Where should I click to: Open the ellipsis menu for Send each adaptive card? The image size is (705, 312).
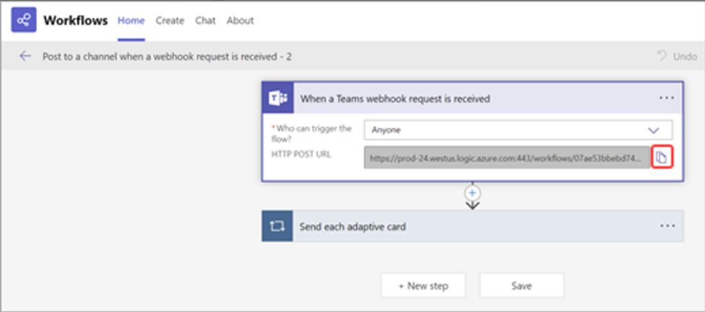(x=667, y=226)
